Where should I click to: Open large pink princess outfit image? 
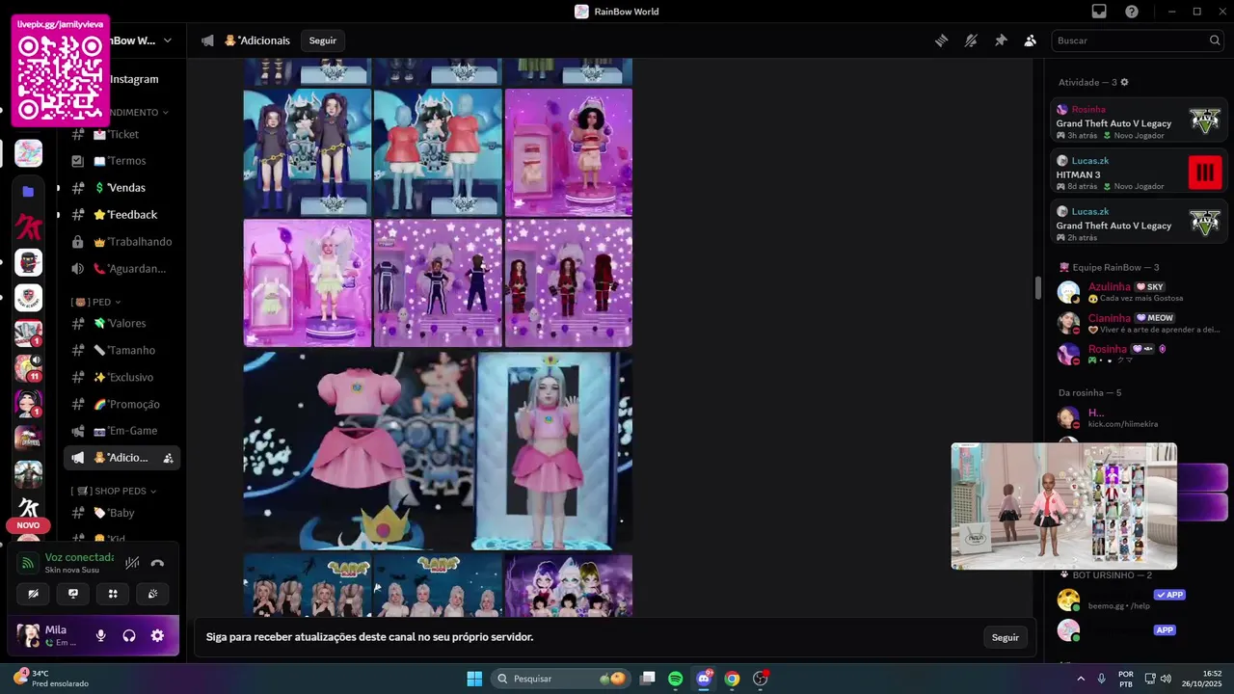(x=438, y=450)
